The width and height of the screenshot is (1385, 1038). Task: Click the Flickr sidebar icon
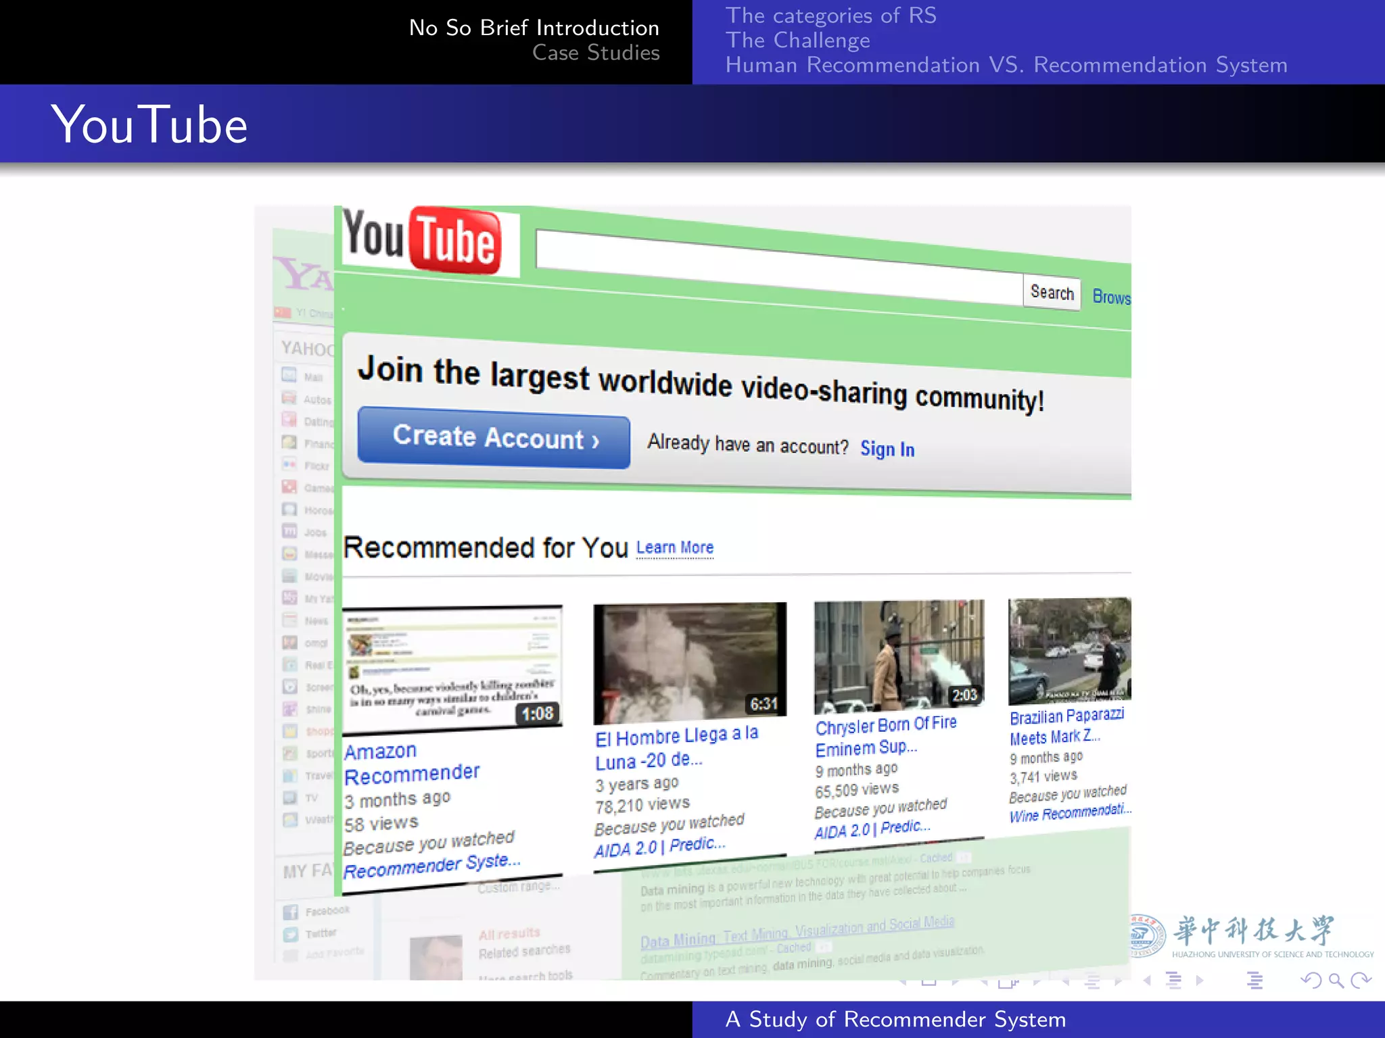click(x=289, y=464)
